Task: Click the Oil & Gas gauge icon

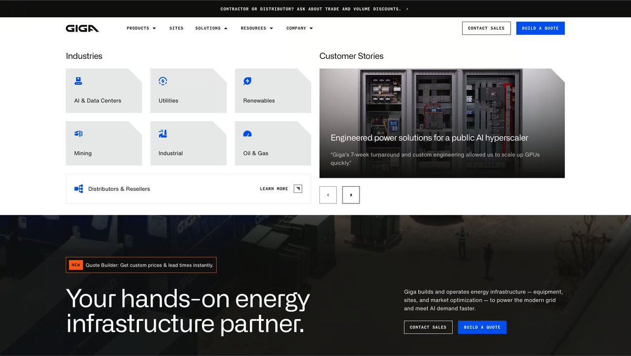Action: (247, 134)
